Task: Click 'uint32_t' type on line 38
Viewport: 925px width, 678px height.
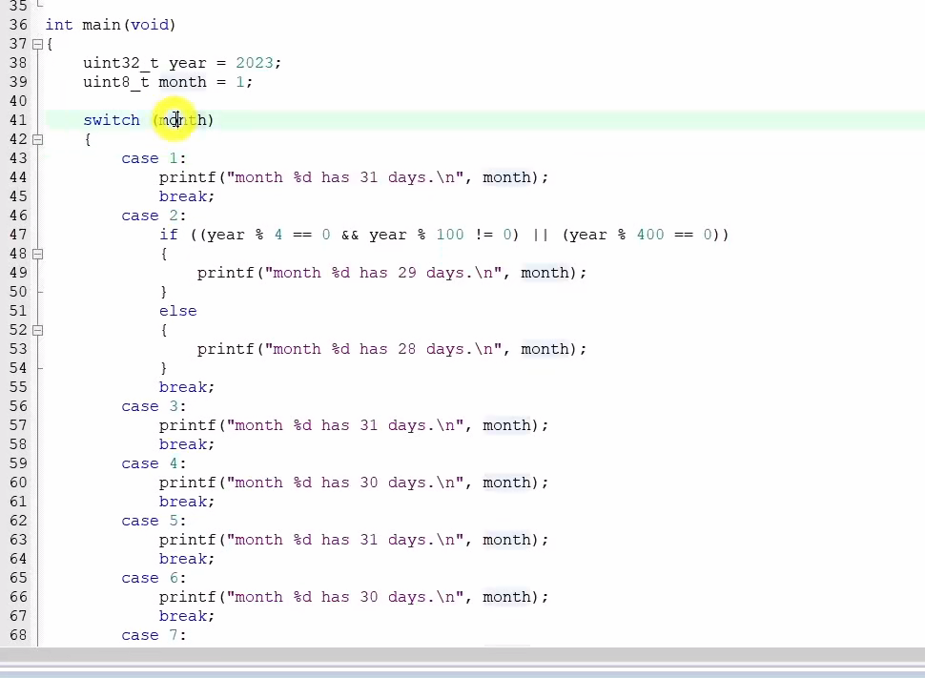Action: coord(121,63)
